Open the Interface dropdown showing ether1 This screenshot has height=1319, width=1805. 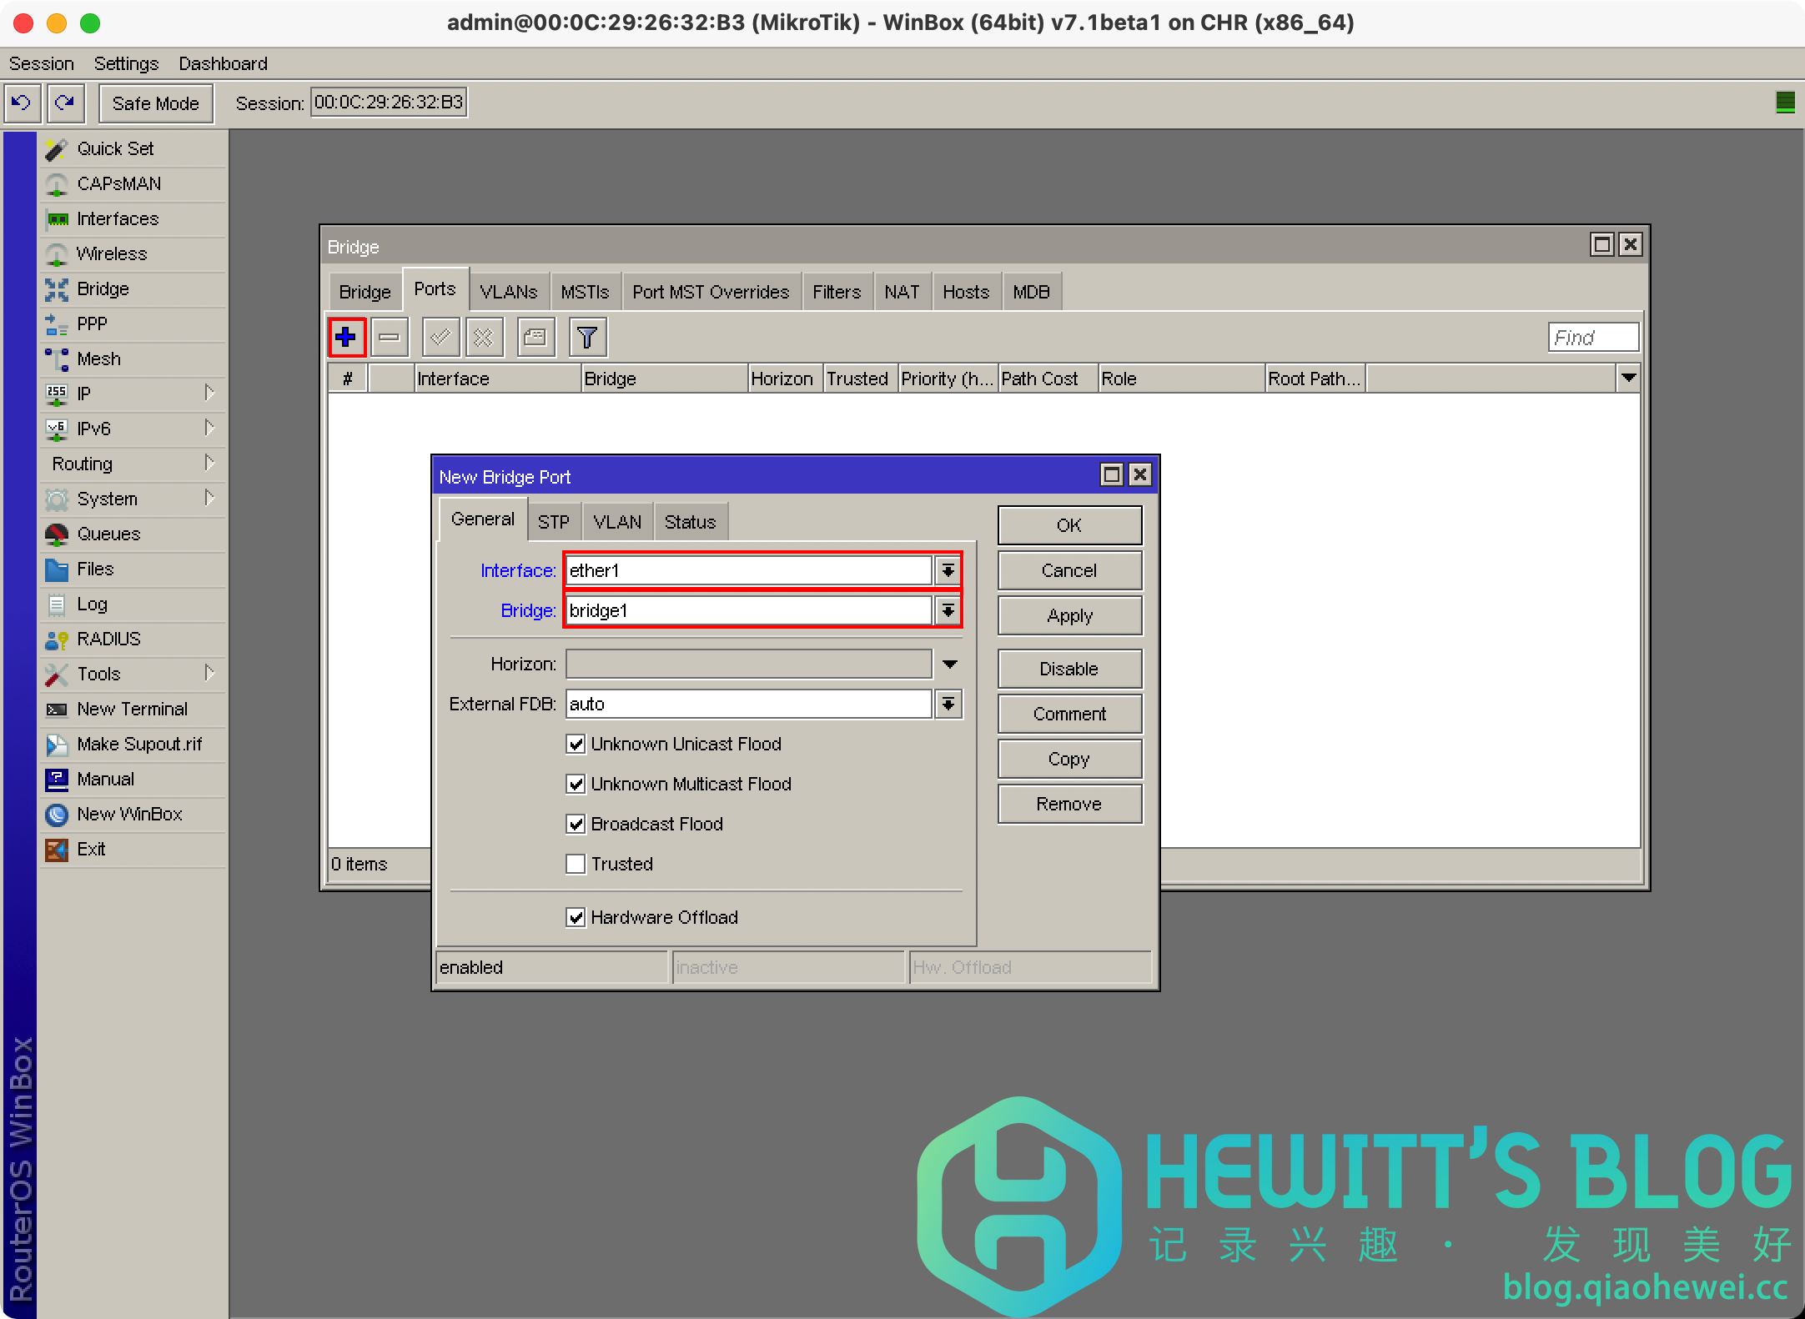point(948,570)
